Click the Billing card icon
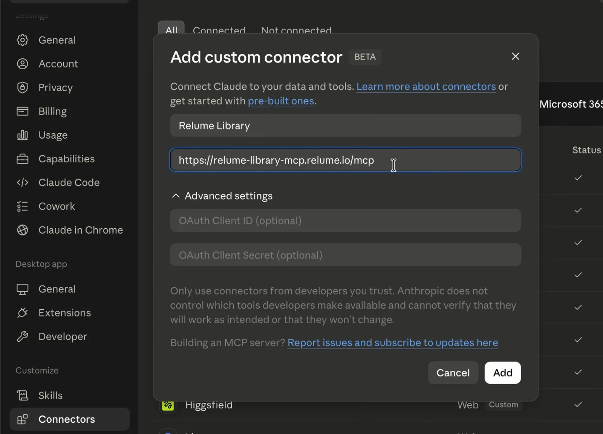The image size is (603, 434). tap(23, 111)
